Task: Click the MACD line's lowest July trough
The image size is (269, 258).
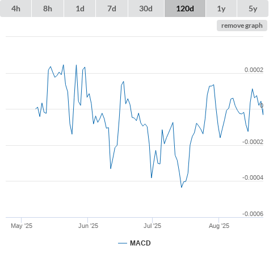Action: pyautogui.click(x=182, y=187)
